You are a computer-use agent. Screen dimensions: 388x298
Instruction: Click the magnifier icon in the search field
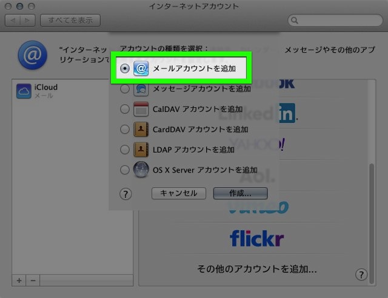(x=295, y=20)
